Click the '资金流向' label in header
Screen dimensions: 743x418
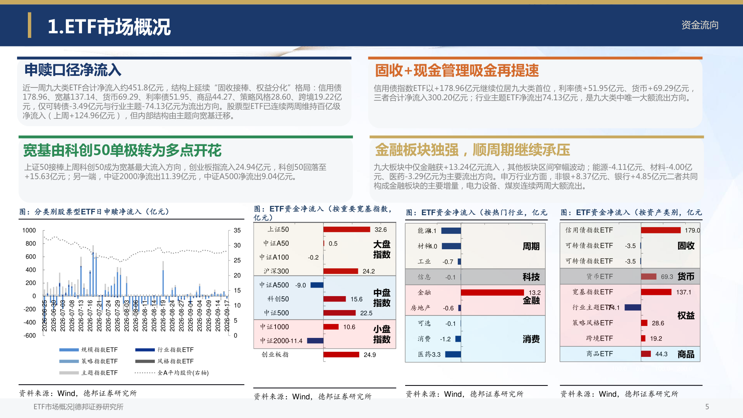pos(700,25)
